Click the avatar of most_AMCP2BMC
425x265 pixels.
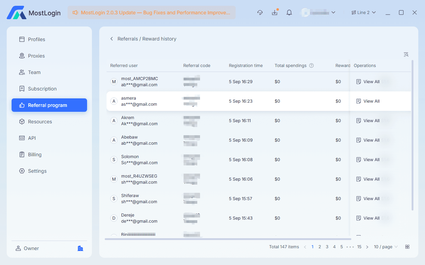pos(114,82)
